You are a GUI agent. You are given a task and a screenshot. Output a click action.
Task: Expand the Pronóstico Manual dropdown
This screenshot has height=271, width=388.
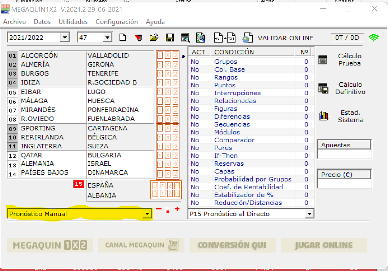click(x=147, y=214)
